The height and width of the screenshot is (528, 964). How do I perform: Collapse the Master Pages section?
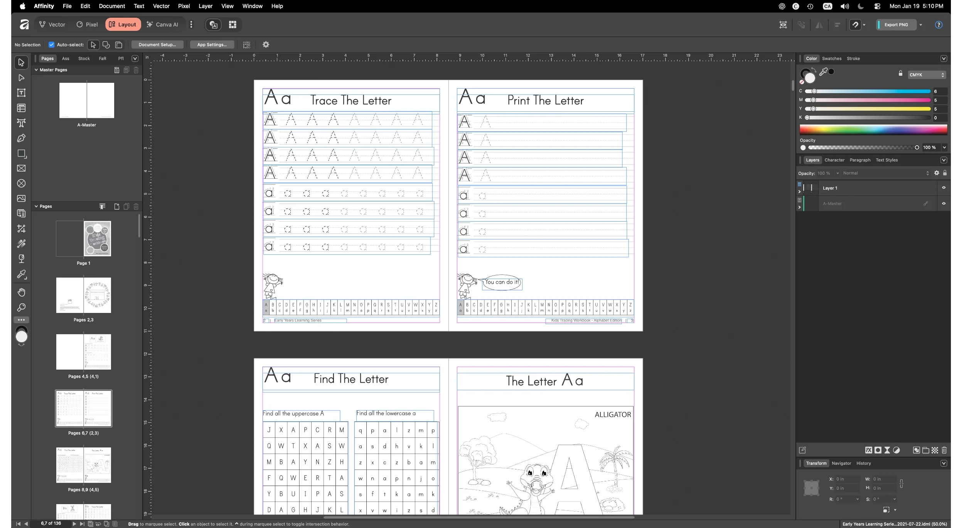point(37,70)
